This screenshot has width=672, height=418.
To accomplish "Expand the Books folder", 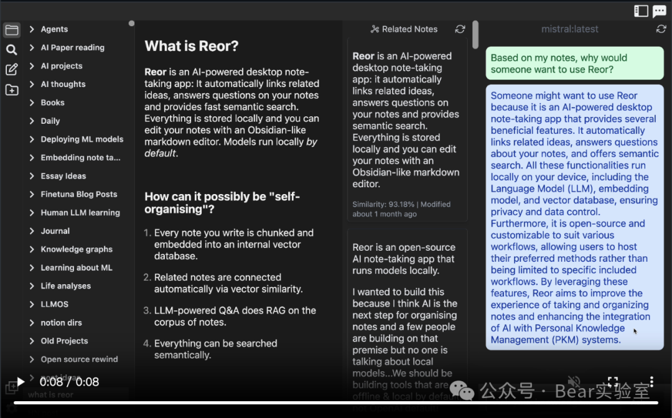I will 32,103.
